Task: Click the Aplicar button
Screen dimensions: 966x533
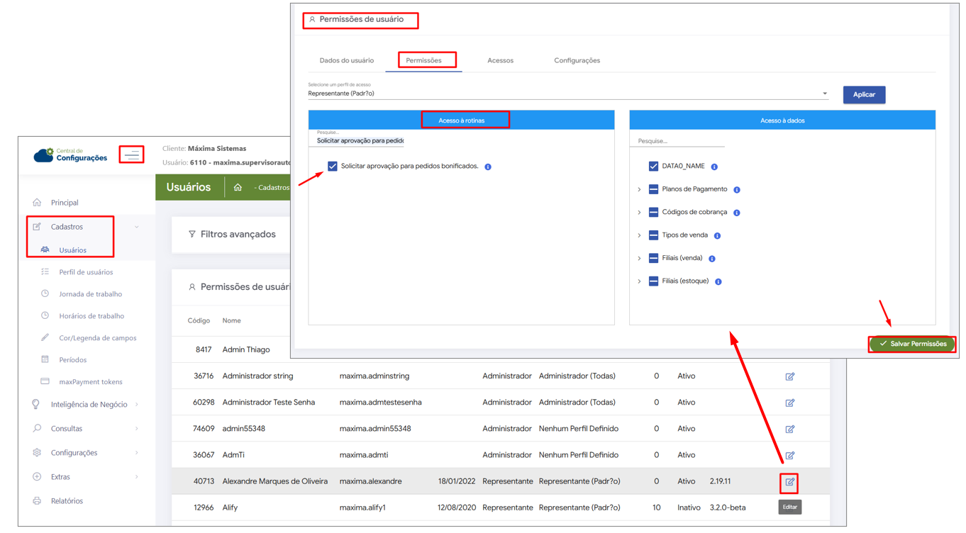Action: tap(863, 94)
